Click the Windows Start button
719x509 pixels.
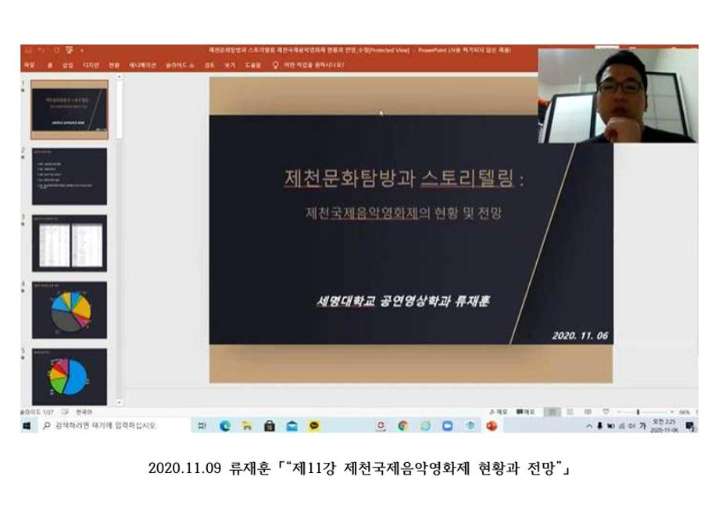point(26,426)
